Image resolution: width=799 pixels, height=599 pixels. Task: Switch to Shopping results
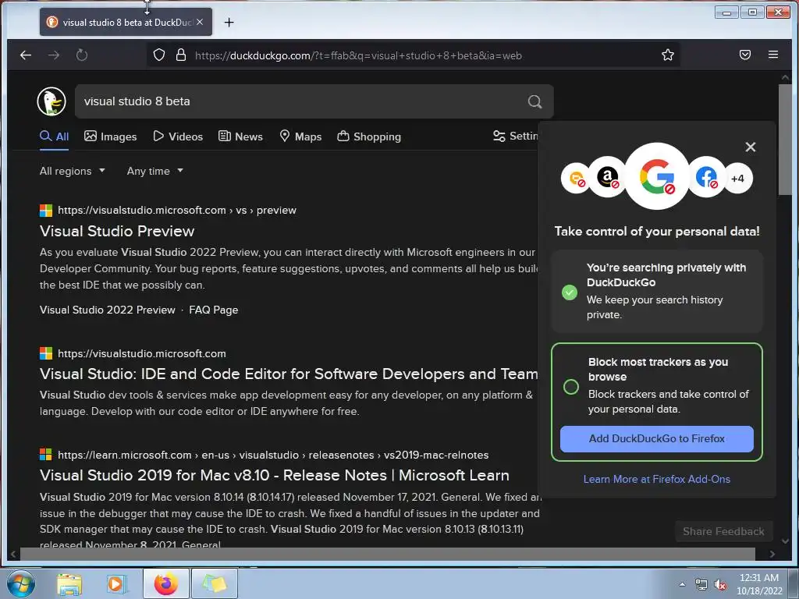tap(369, 136)
